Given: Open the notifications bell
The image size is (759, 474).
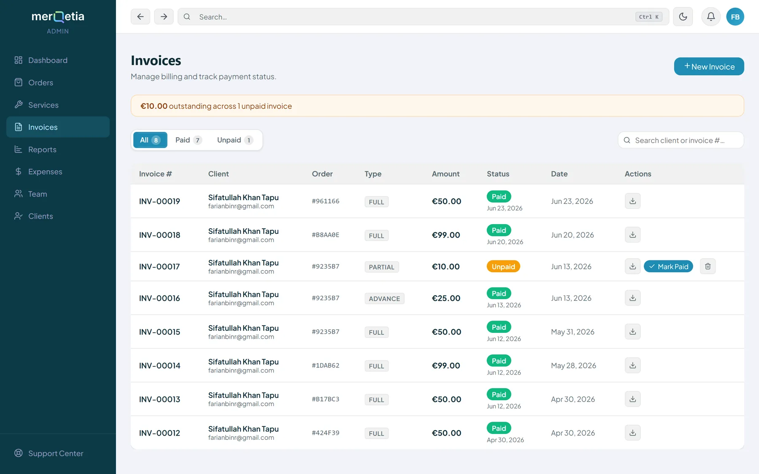Looking at the screenshot, I should (x=711, y=17).
